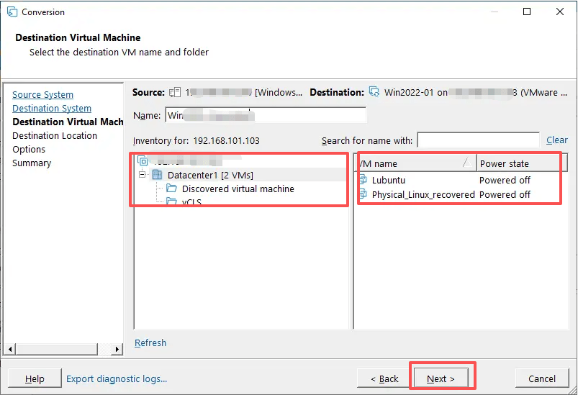This screenshot has height=395, width=578.
Task: Click Export diagnostic logs link
Action: click(x=117, y=378)
